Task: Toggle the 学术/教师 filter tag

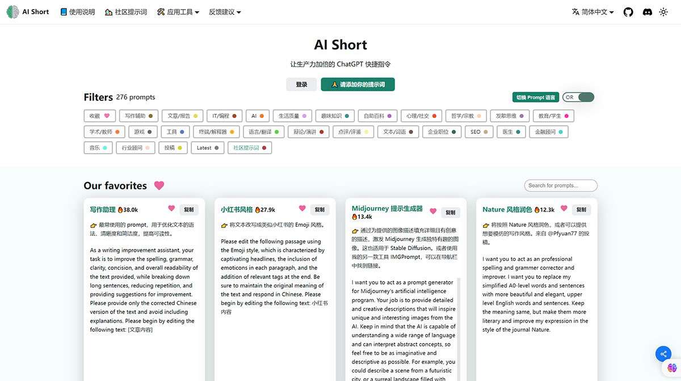Action: pos(104,132)
